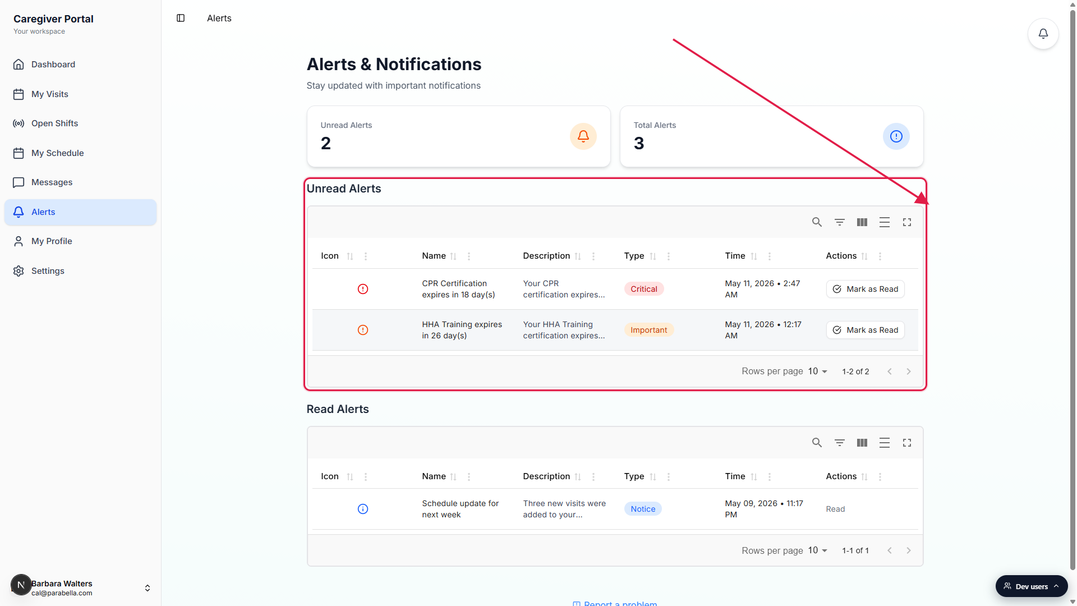Show column chooser in Read Alerts table

862,443
